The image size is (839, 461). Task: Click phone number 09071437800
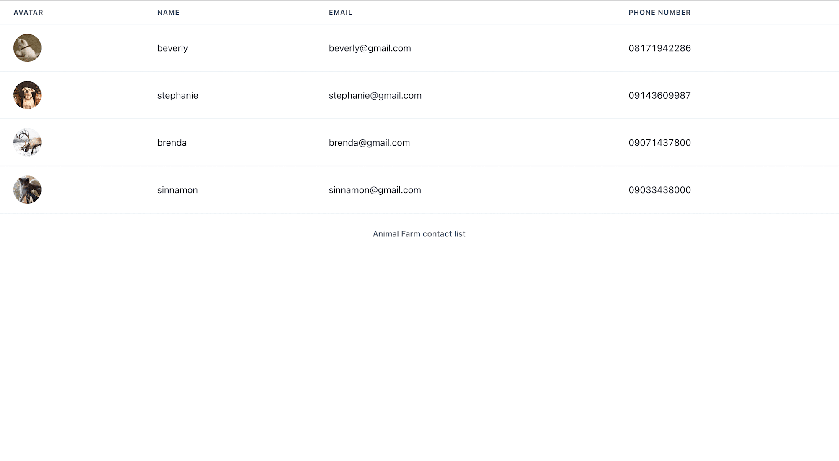tap(660, 143)
